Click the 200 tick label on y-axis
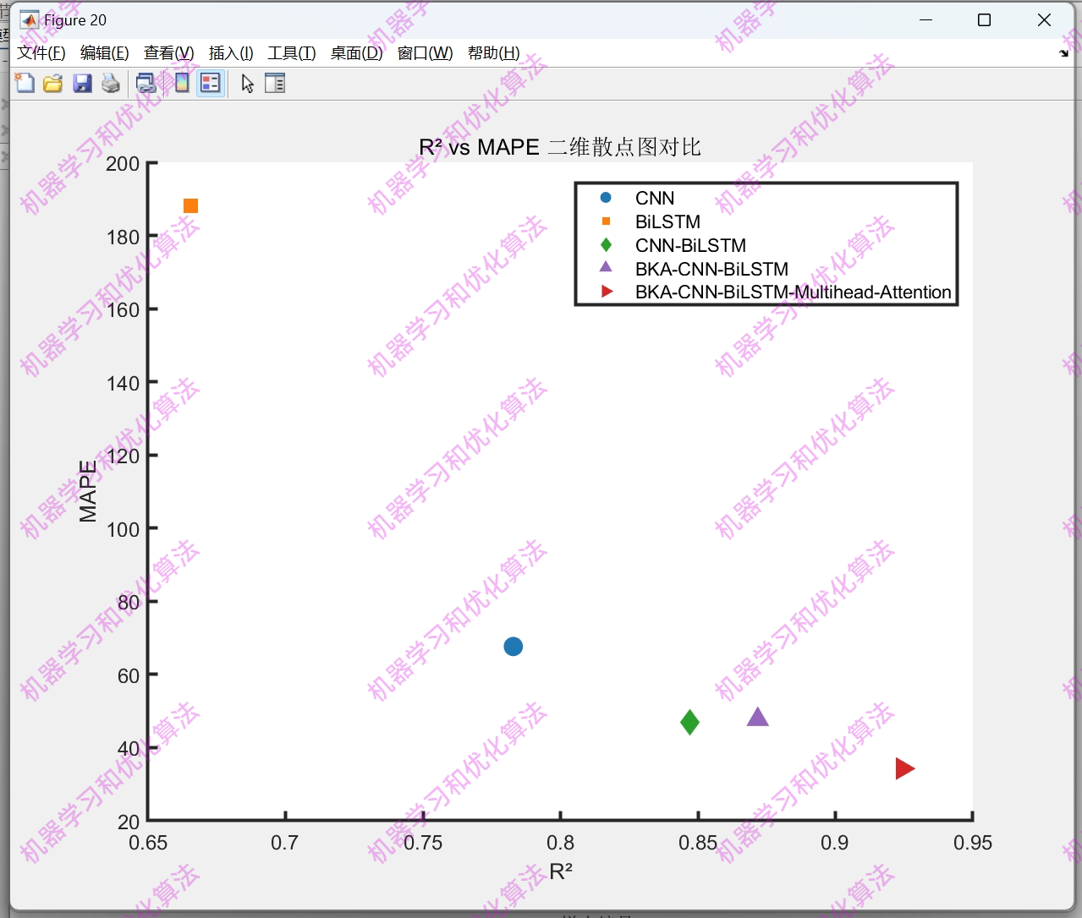The height and width of the screenshot is (918, 1082). (x=123, y=164)
